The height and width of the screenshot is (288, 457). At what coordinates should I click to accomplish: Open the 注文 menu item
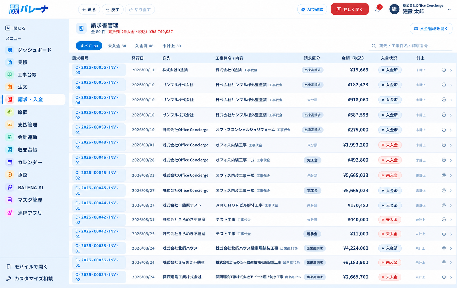click(x=22, y=87)
